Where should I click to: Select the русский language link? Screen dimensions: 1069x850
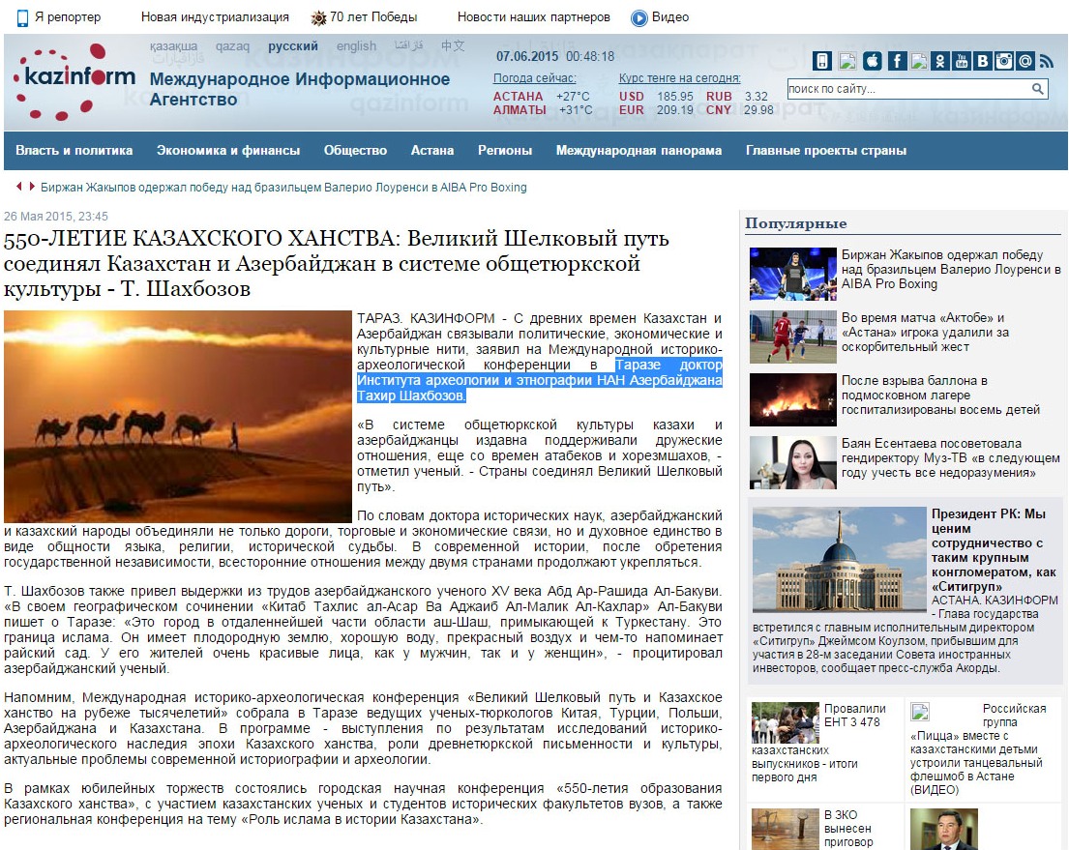[293, 46]
